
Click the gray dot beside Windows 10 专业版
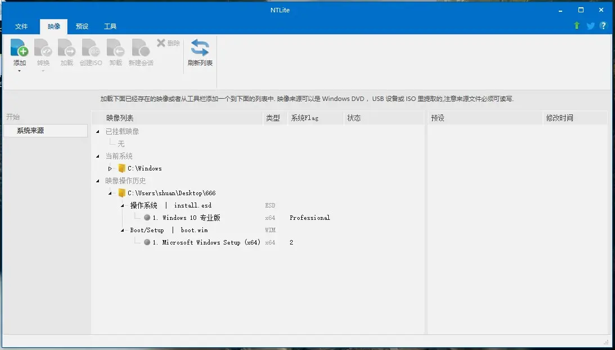[147, 217]
